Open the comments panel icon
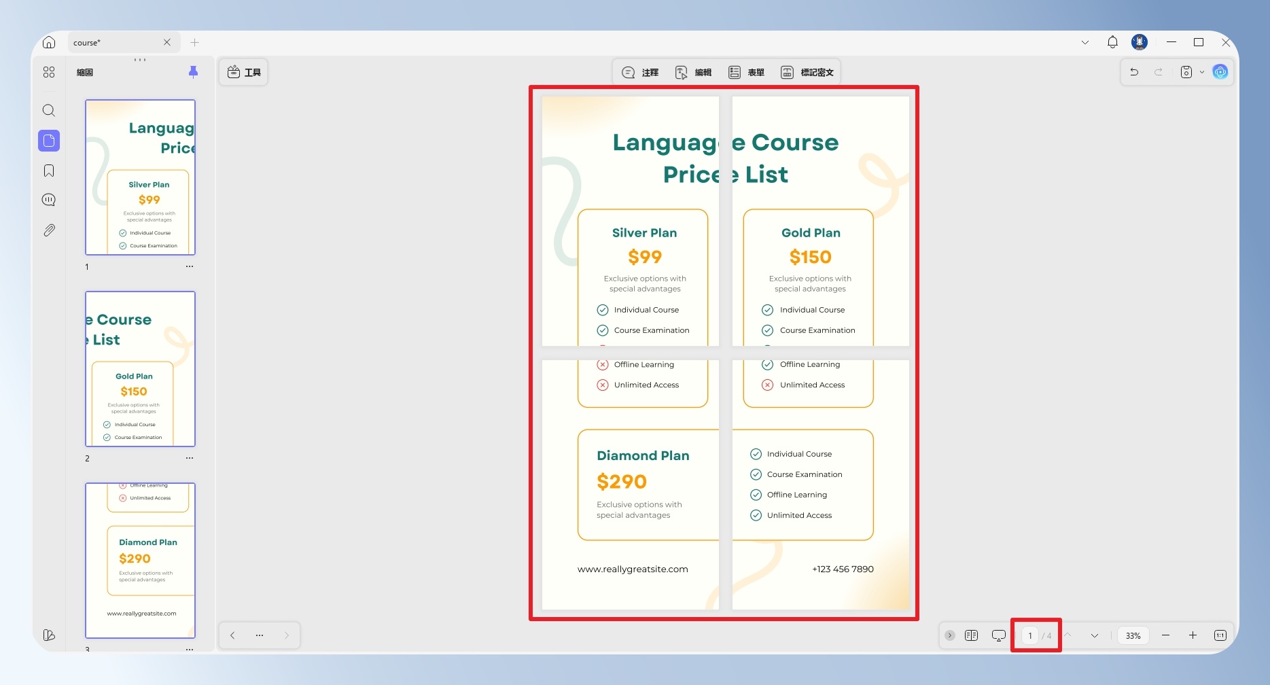 [x=49, y=200]
